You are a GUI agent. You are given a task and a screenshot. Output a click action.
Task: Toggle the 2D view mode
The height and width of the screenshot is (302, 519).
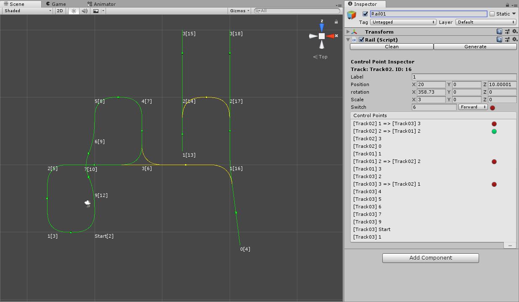click(60, 11)
